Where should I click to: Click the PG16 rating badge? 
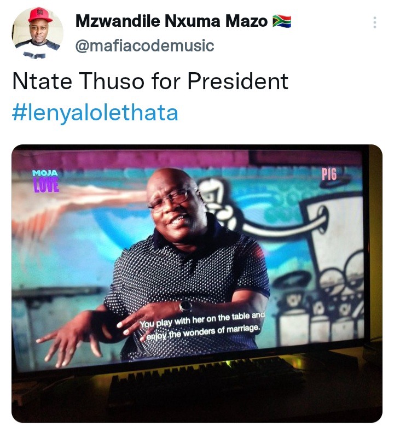point(329,174)
